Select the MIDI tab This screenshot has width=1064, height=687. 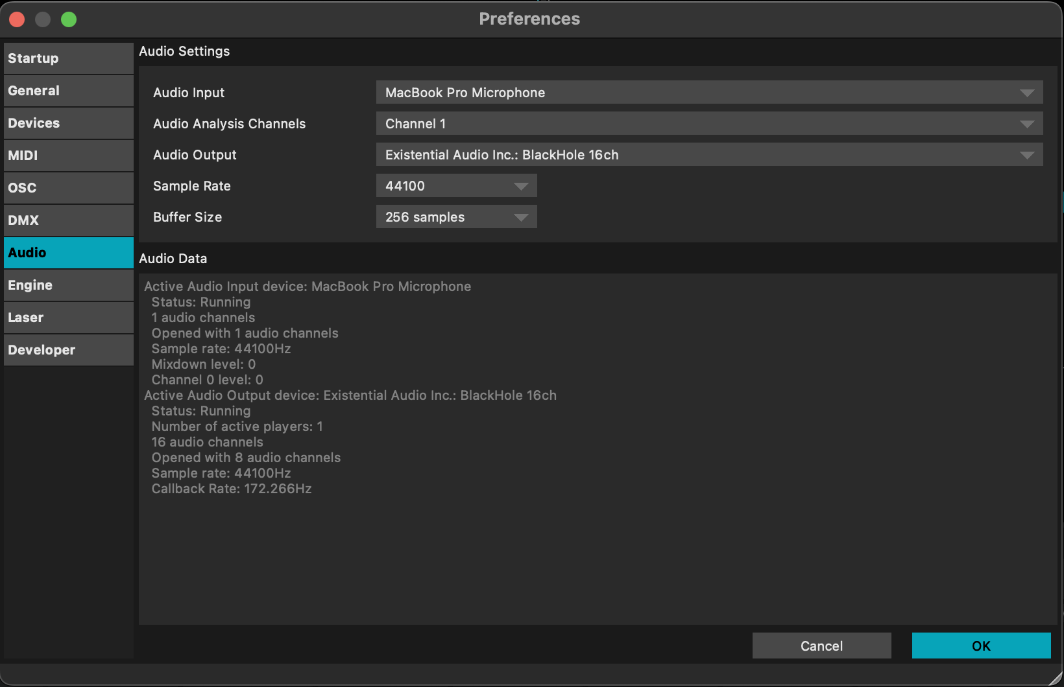pos(68,156)
